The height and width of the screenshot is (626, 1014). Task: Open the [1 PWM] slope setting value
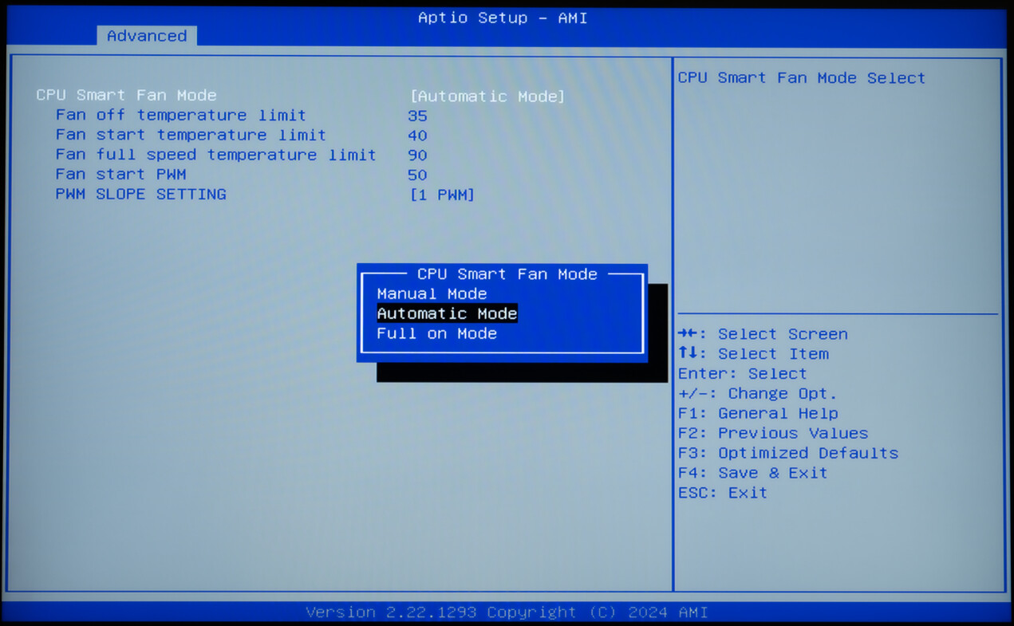[442, 195]
